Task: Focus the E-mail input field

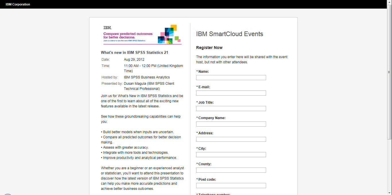Action: click(231, 93)
